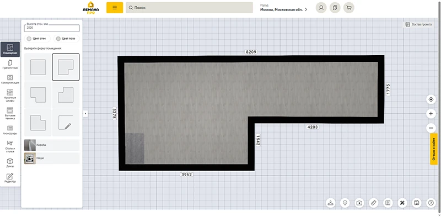Click the Лемана ПРО logo
The height and width of the screenshot is (217, 441).
tap(91, 8)
